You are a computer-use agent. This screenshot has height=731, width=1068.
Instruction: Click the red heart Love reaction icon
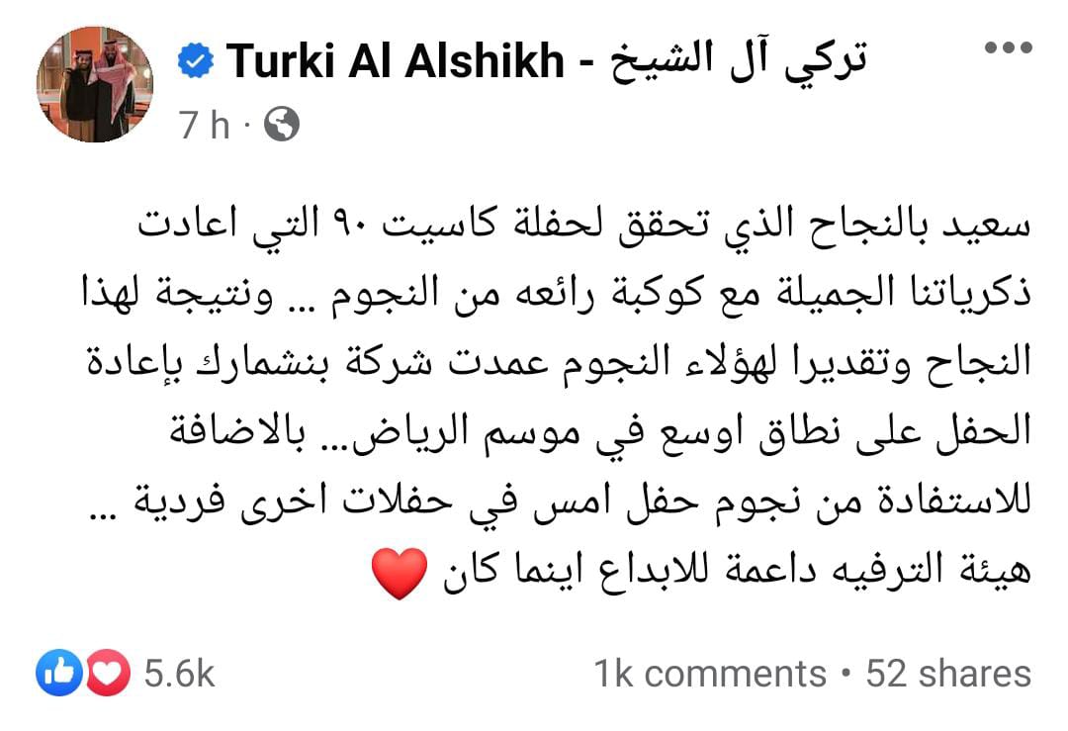109,674
